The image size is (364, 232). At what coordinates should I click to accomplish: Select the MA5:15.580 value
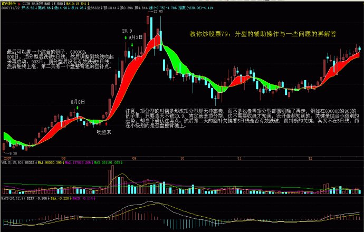(54, 4)
